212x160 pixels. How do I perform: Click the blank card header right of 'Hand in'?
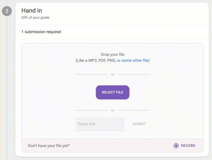point(126,13)
